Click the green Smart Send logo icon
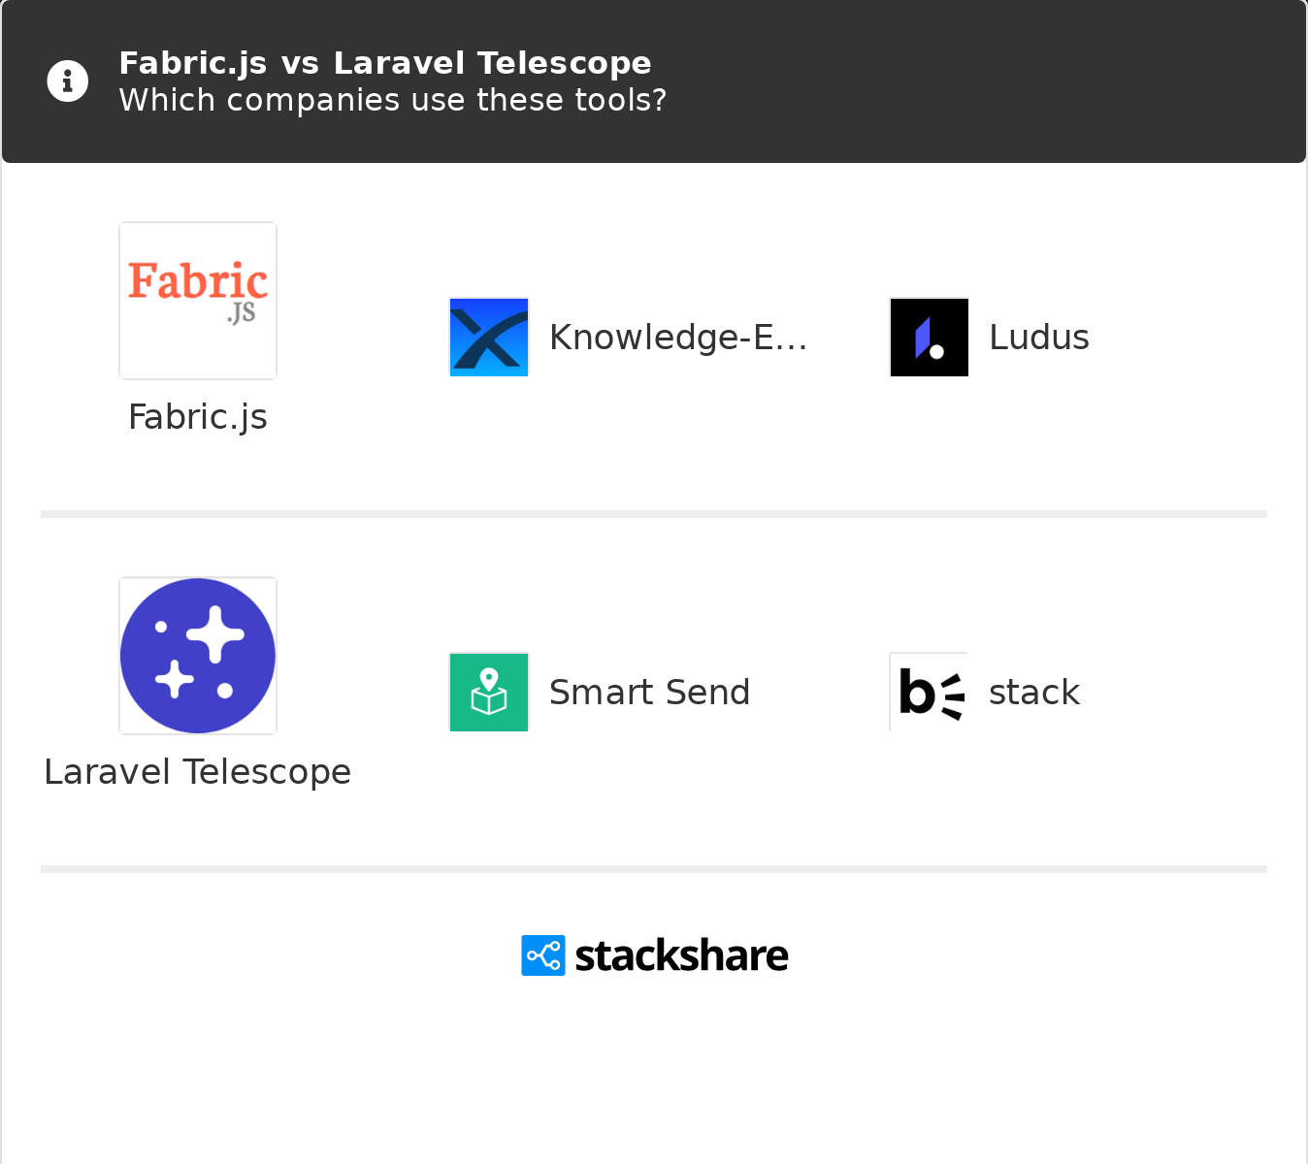Screen dimensions: 1308x1164 [x=489, y=693]
